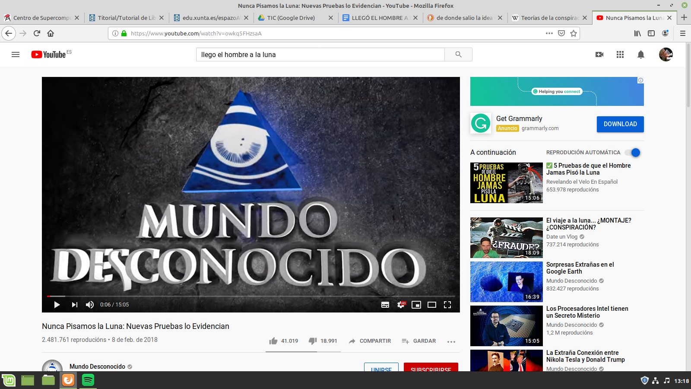Screen dimensions: 691x389
Task: Click the UNIRSE button
Action: point(381,367)
